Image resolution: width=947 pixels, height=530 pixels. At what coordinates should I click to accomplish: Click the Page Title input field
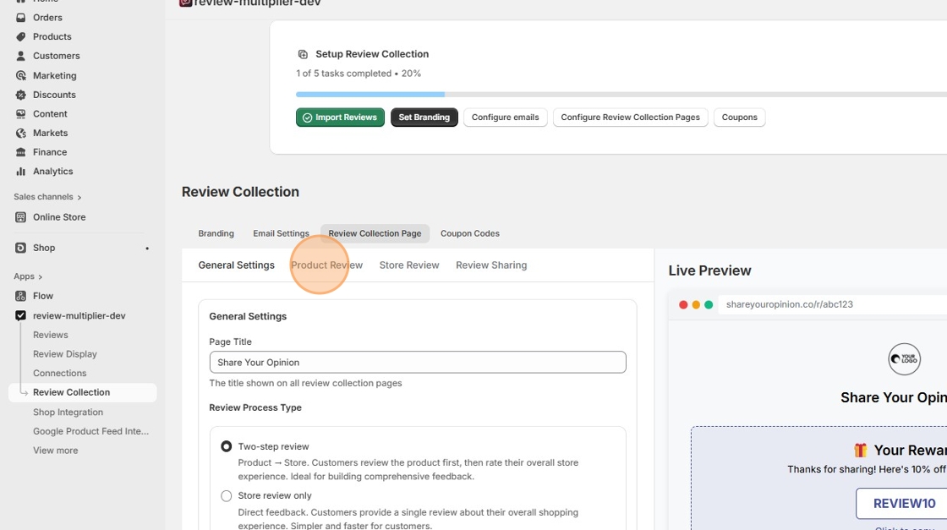[418, 362]
